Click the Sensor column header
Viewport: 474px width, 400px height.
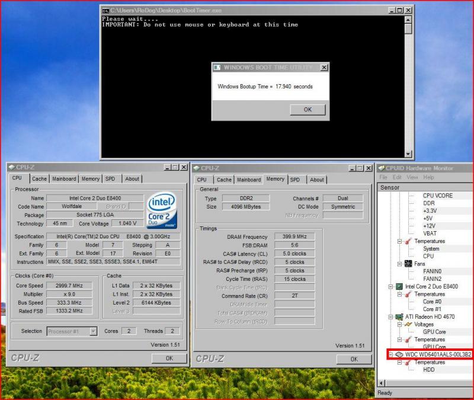coord(425,187)
